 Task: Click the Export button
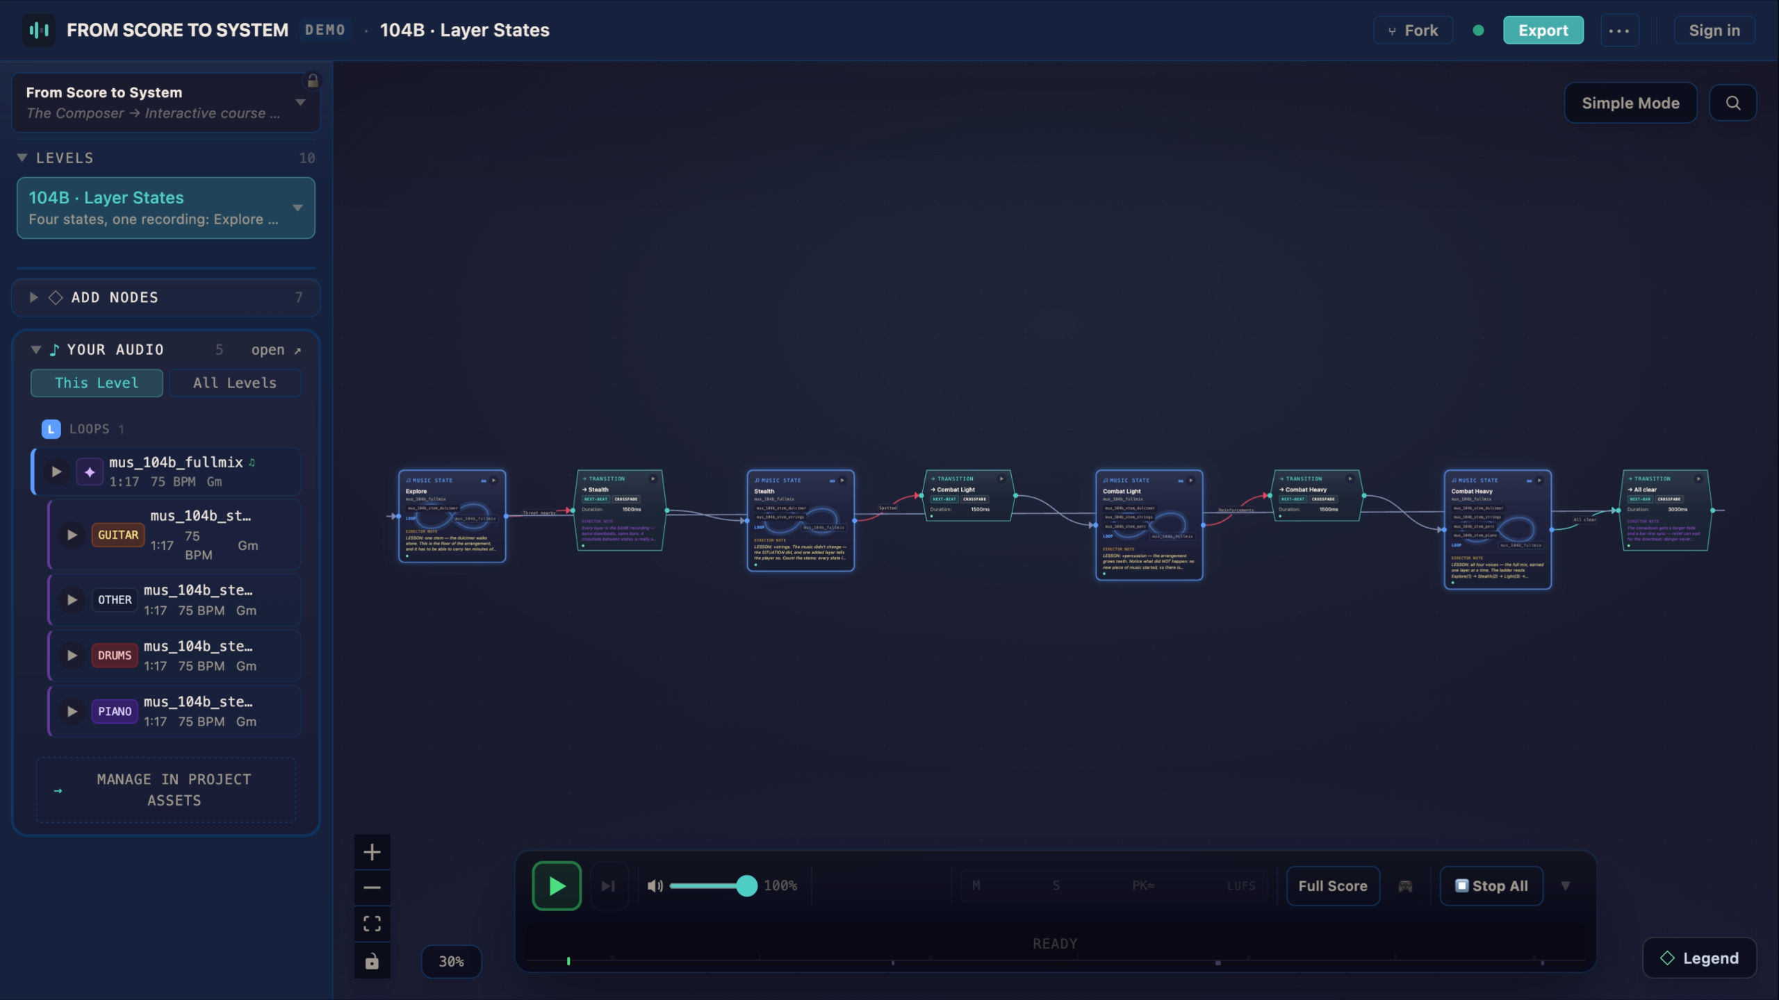pyautogui.click(x=1543, y=31)
